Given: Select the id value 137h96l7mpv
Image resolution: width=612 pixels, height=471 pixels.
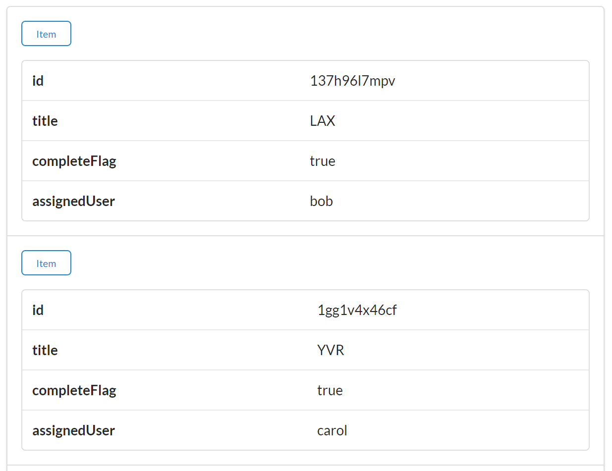Looking at the screenshot, I should [352, 81].
